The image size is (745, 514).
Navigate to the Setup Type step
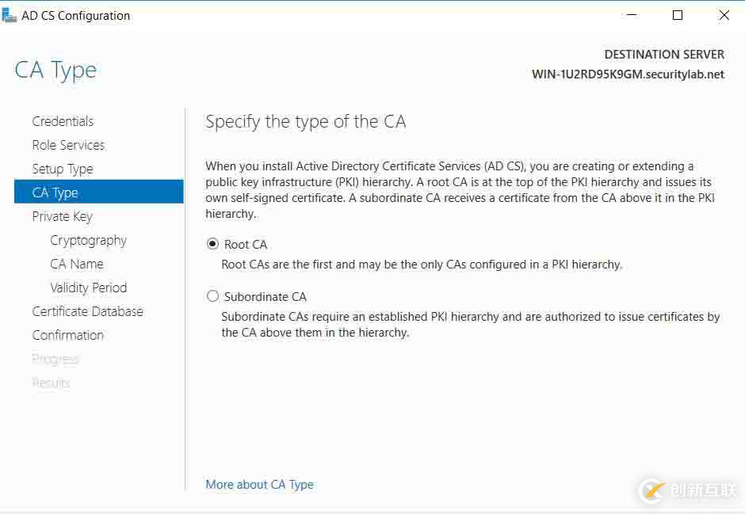63,169
